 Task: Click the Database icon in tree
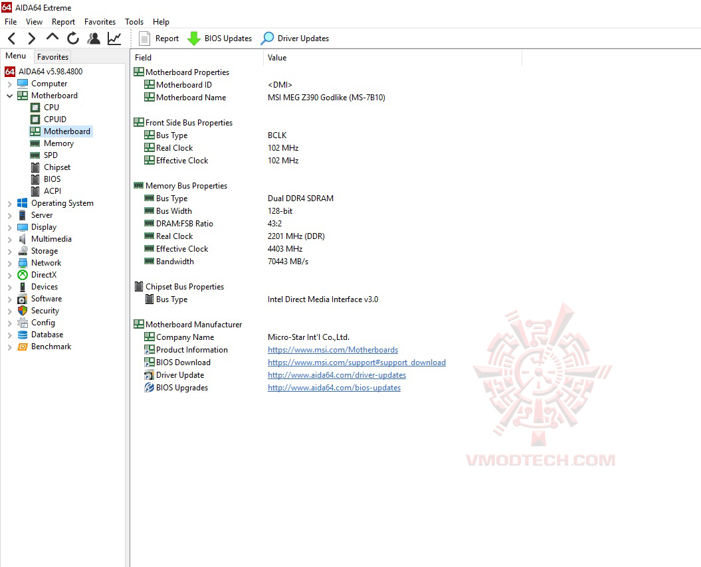[x=23, y=335]
